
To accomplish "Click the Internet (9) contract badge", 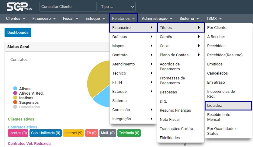I will (73, 133).
